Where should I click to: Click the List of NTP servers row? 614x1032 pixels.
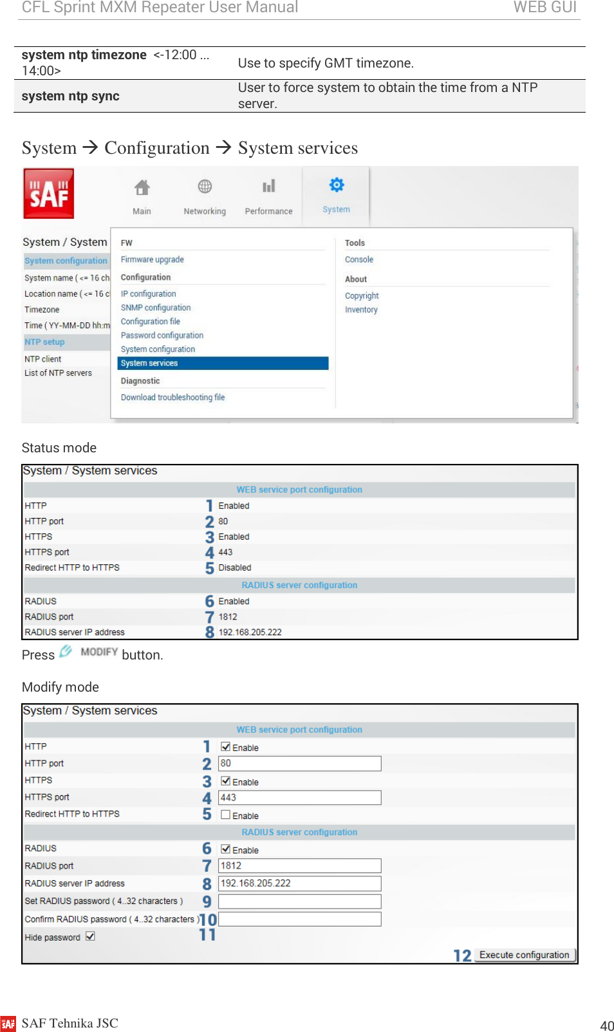pyautogui.click(x=58, y=373)
